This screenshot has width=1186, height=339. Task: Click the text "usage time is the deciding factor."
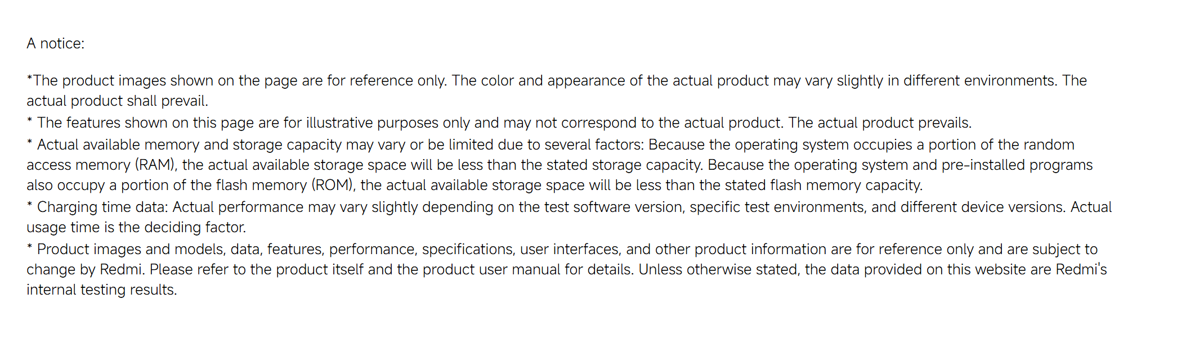(136, 228)
